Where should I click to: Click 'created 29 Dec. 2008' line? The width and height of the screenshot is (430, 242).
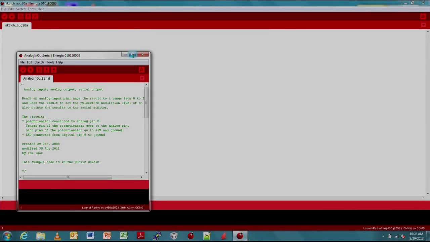41,144
